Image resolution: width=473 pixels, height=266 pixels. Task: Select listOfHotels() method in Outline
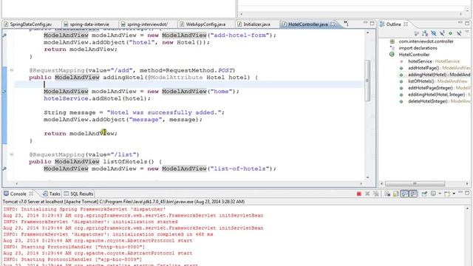(438, 81)
